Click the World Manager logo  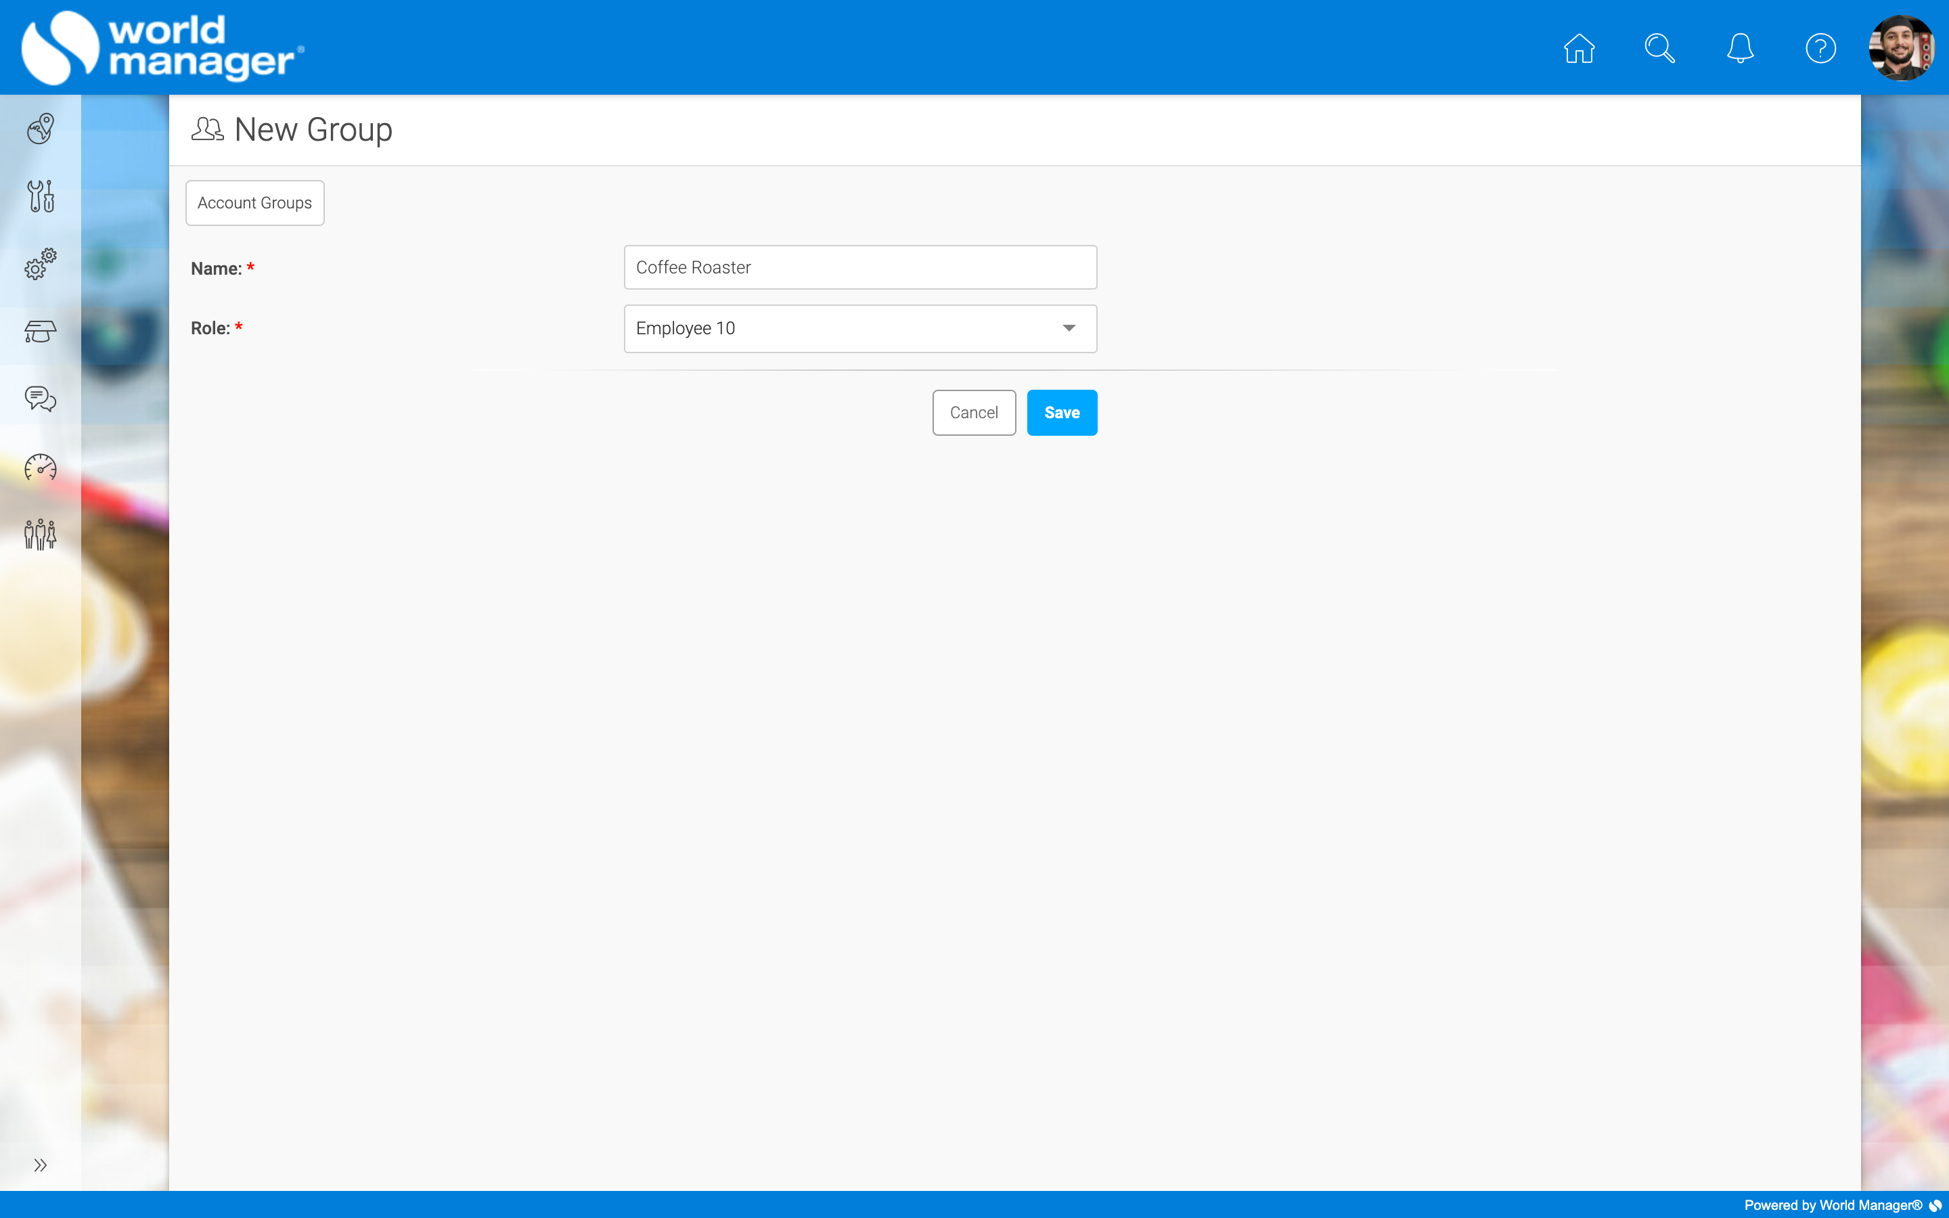click(x=162, y=48)
